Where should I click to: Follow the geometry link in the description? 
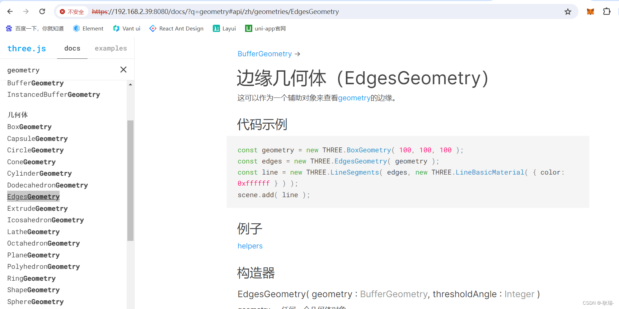tap(354, 98)
